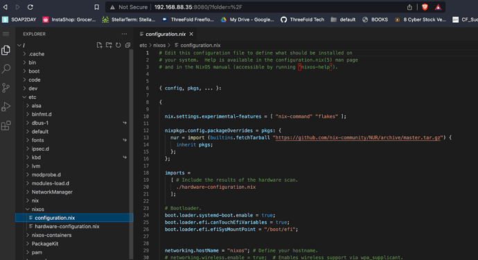The image size is (478, 260).
Task: Create a new folder in Explorer
Action: (109, 45)
